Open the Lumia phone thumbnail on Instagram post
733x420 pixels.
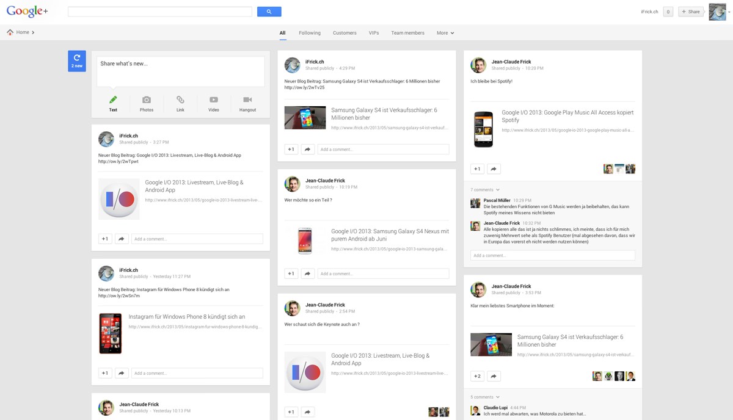coord(111,334)
